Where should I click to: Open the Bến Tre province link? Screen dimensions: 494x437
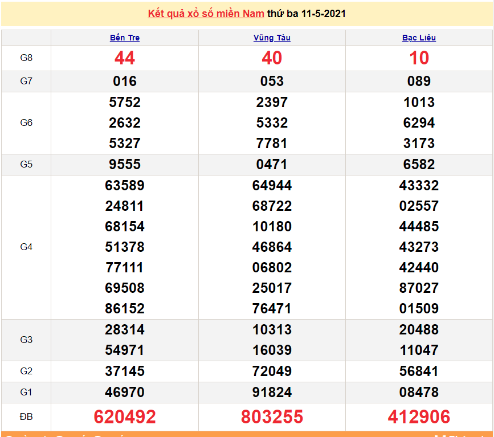(x=125, y=38)
